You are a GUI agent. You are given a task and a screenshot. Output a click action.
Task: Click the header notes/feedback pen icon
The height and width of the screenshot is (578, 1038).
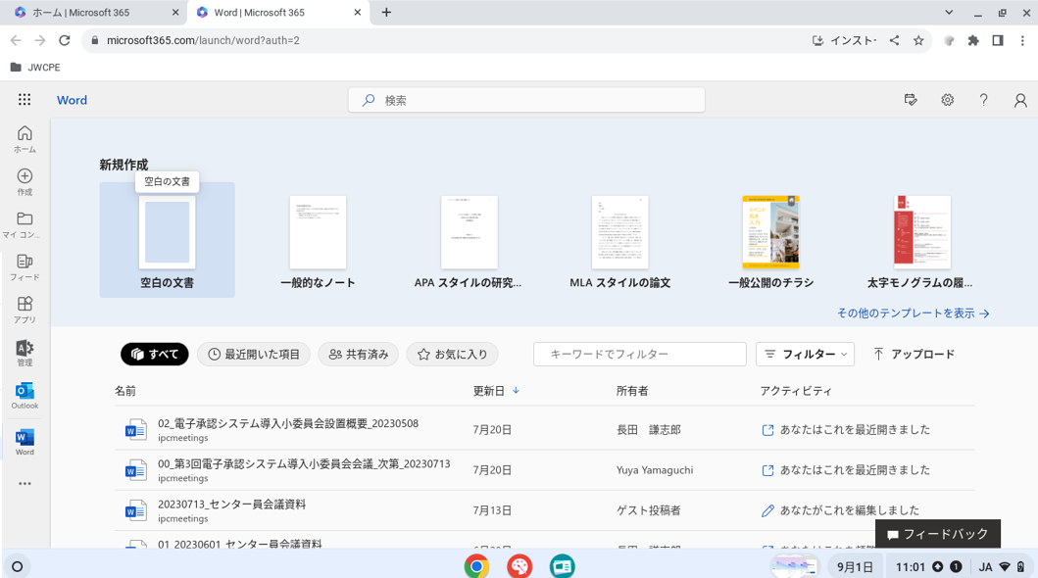[911, 100]
